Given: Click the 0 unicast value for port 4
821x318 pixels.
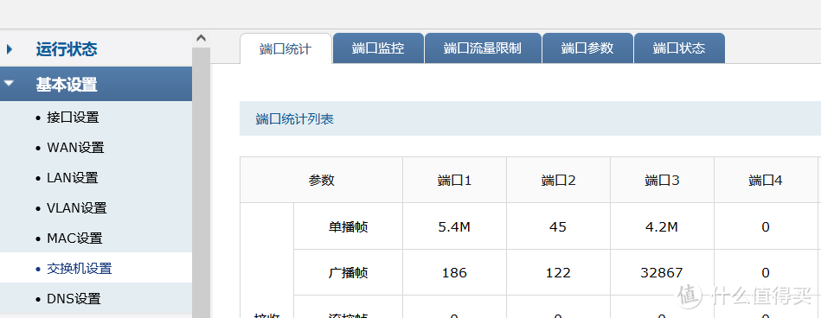Looking at the screenshot, I should pos(766,227).
